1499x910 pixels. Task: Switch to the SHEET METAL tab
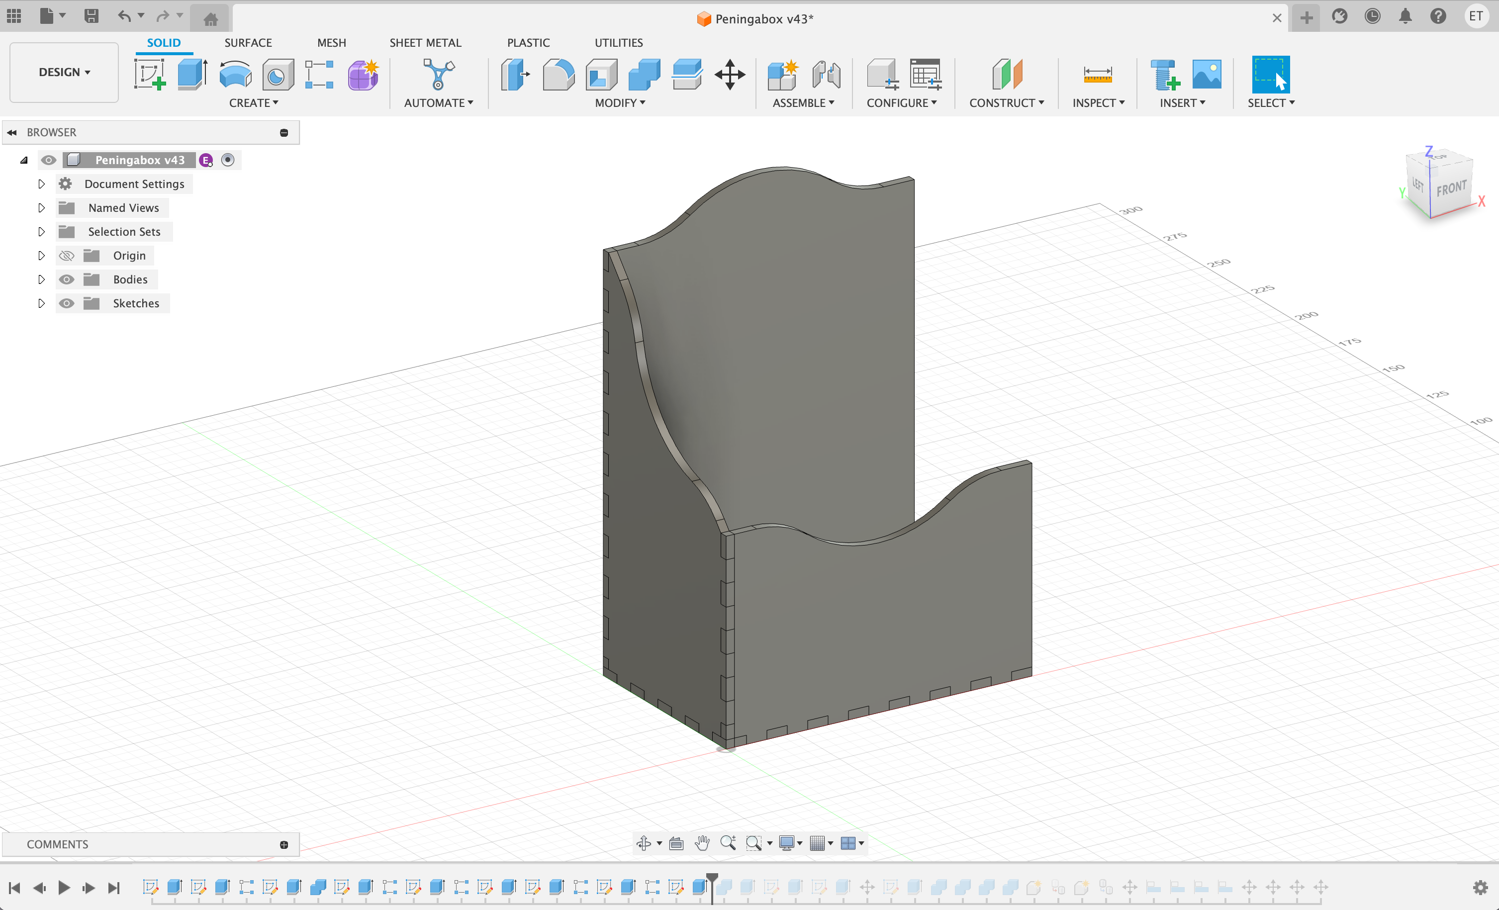pos(425,43)
